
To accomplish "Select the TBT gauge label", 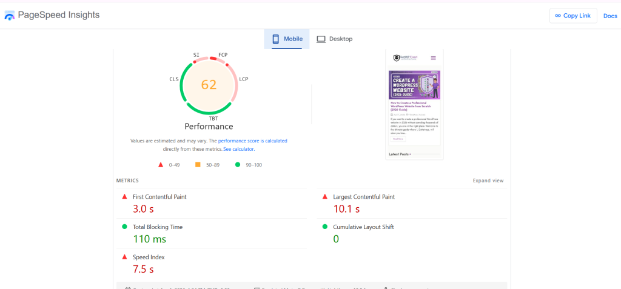I will tap(213, 118).
